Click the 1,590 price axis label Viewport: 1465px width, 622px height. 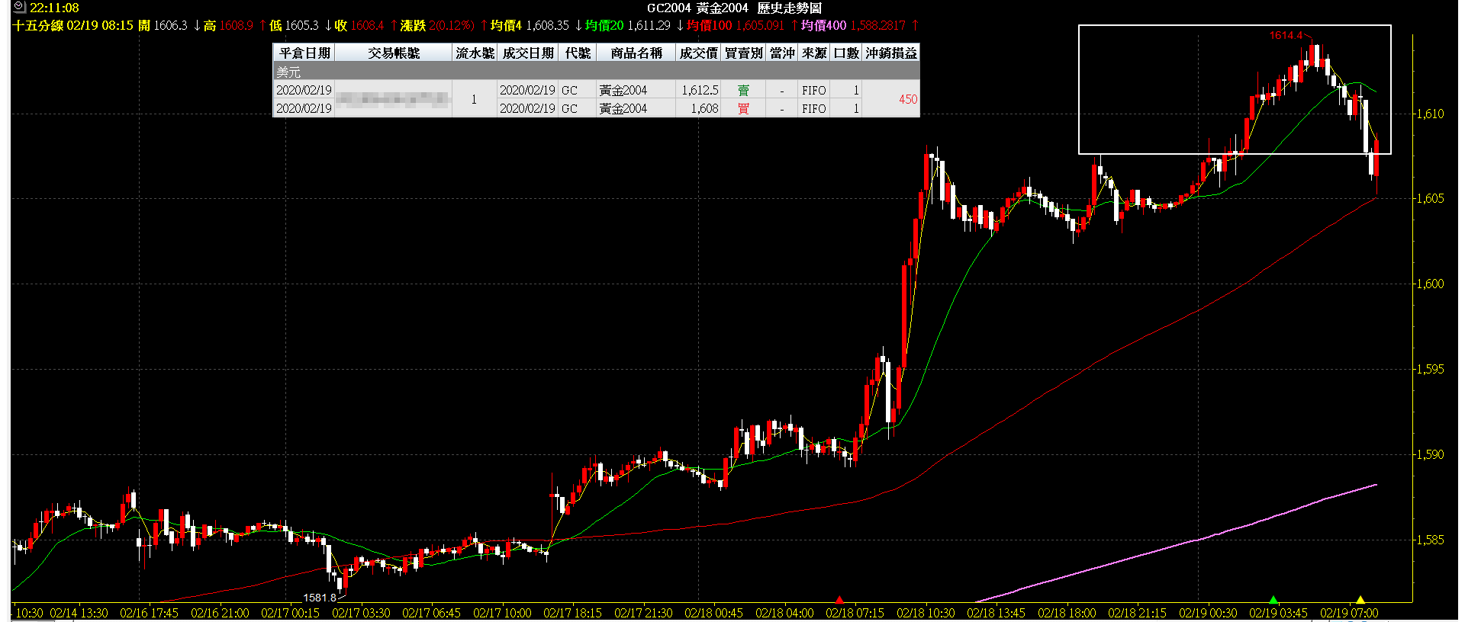click(1430, 454)
